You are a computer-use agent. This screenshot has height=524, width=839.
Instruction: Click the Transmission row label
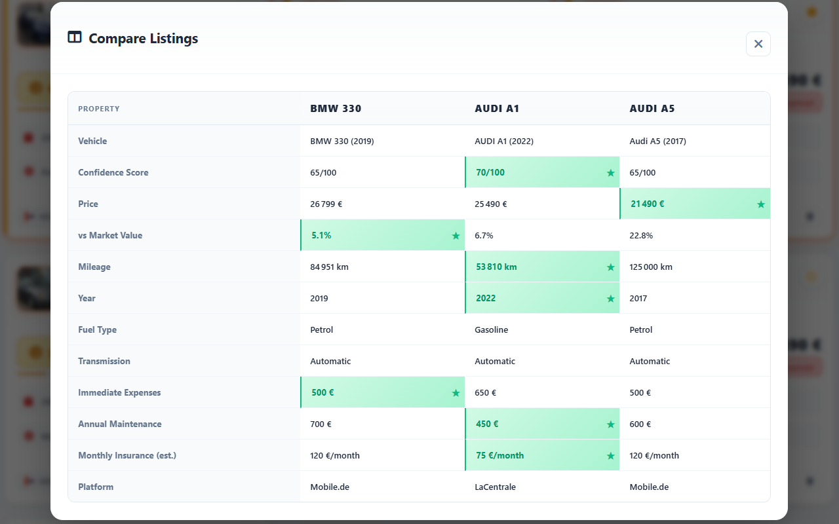tap(104, 361)
